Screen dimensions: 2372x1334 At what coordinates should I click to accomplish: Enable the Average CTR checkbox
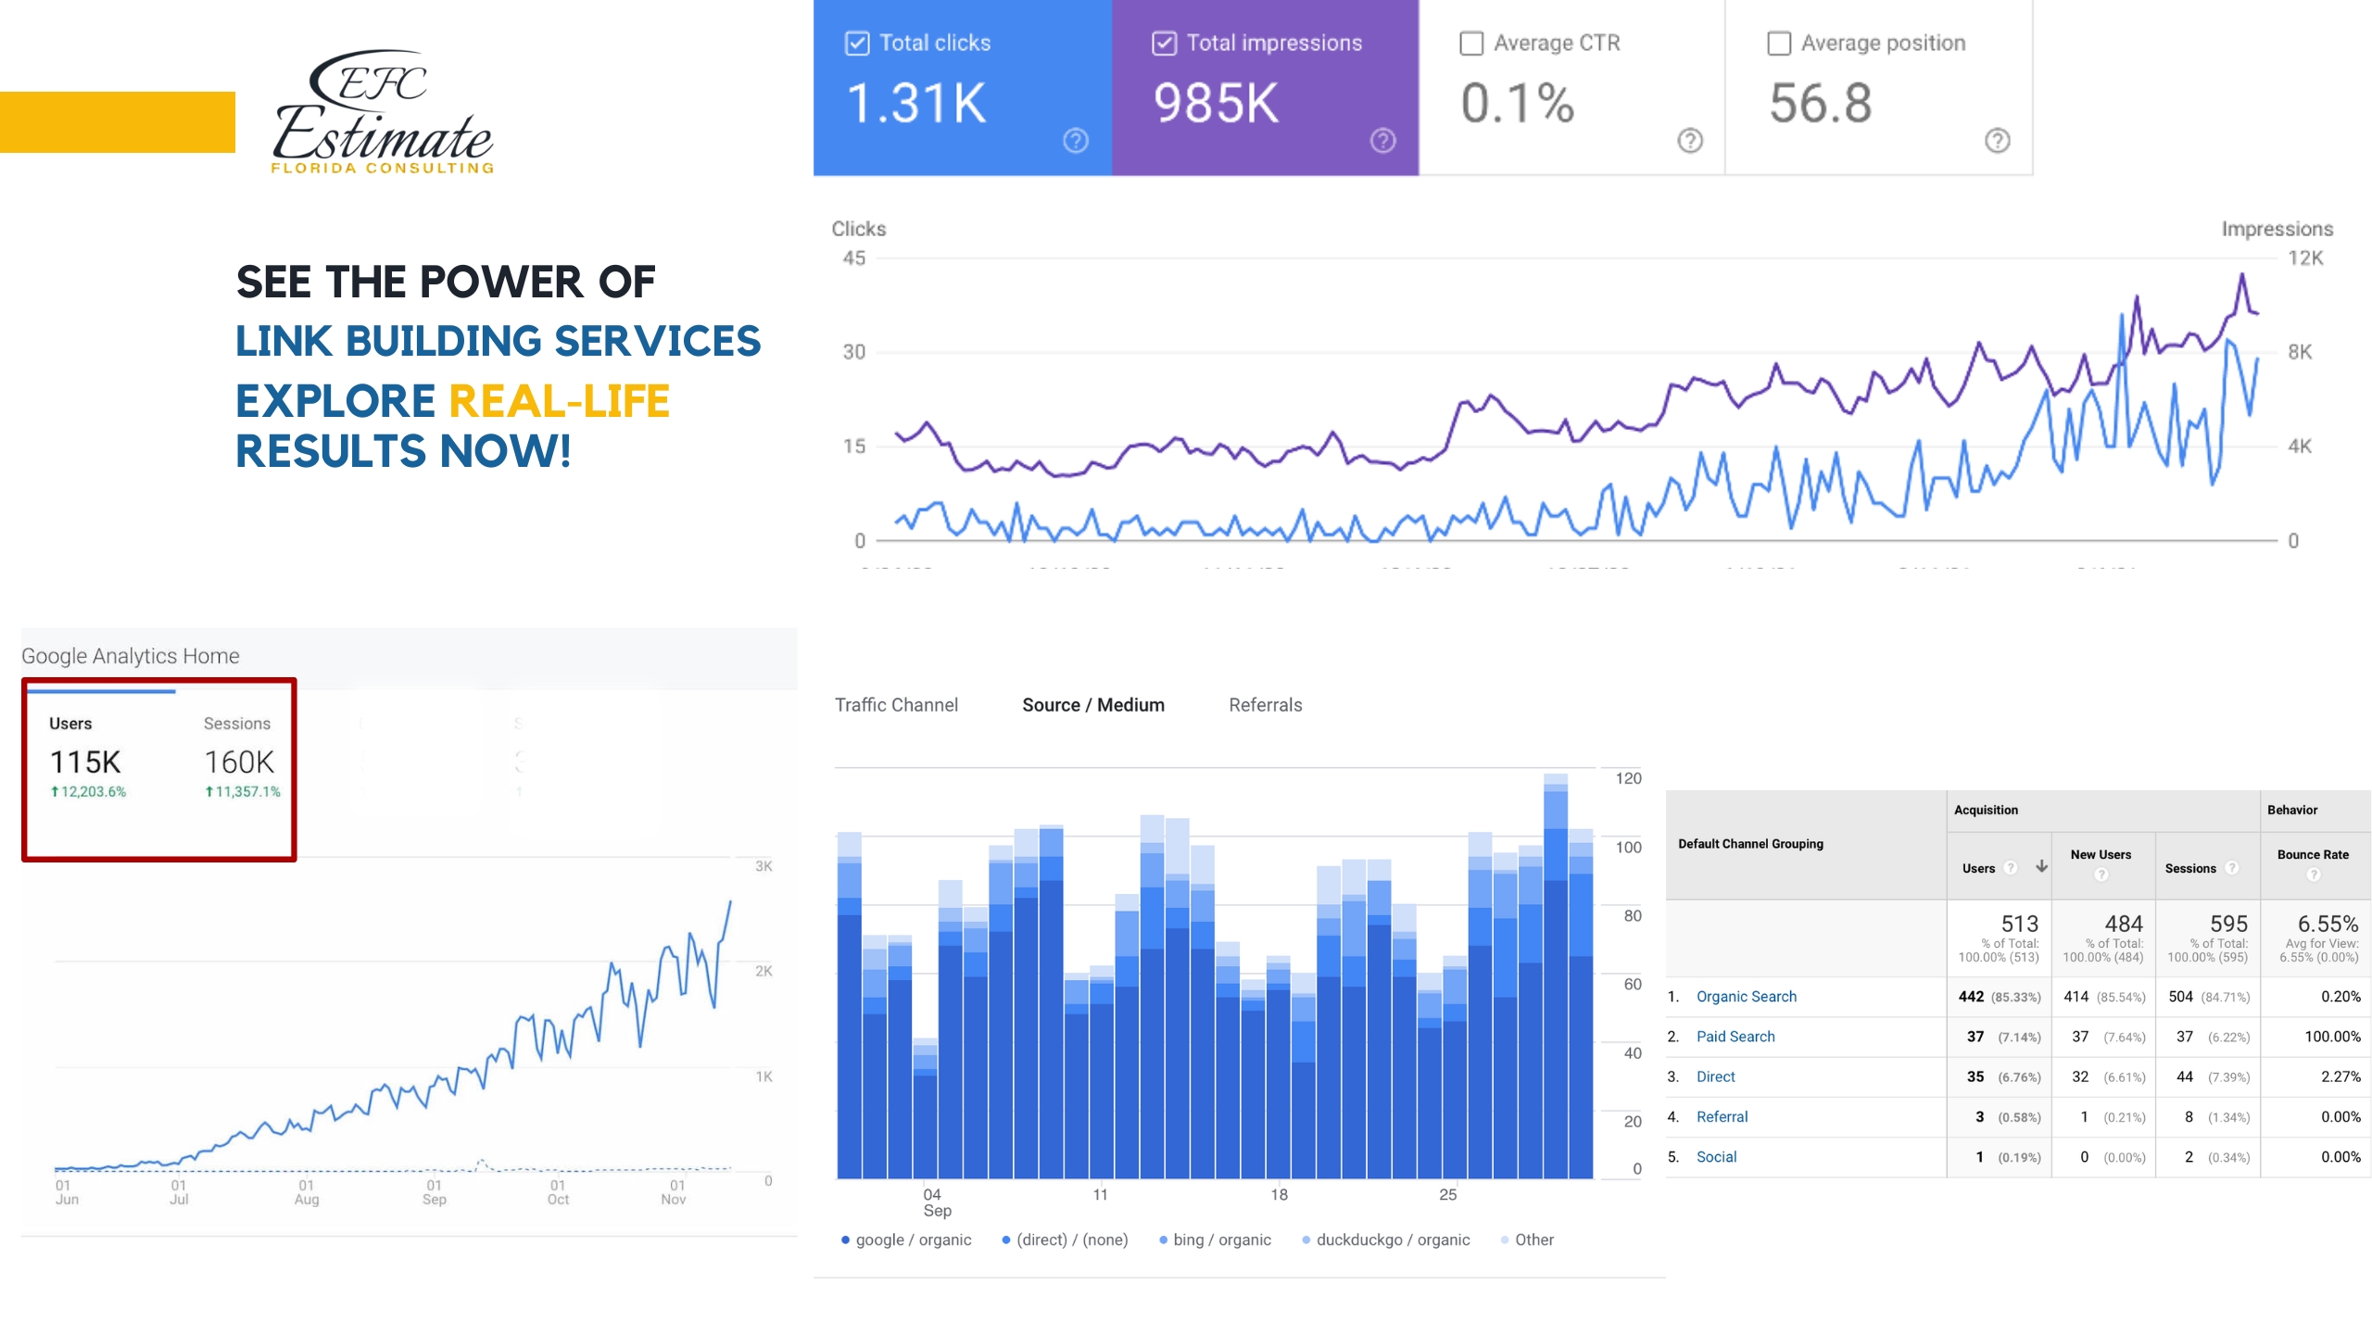tap(1471, 44)
